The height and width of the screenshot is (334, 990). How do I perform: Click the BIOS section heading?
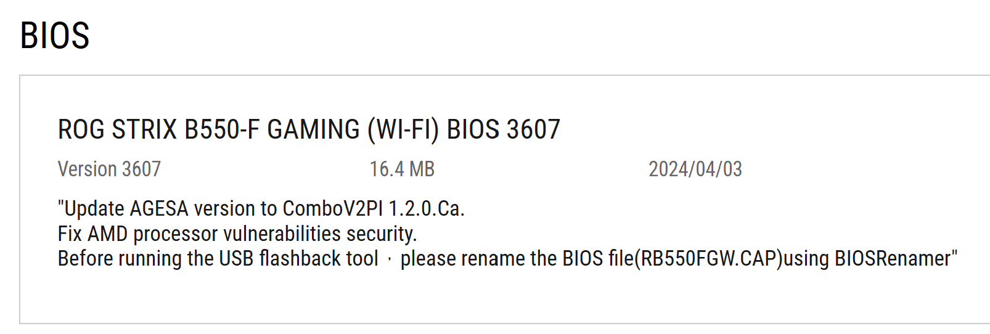point(55,35)
